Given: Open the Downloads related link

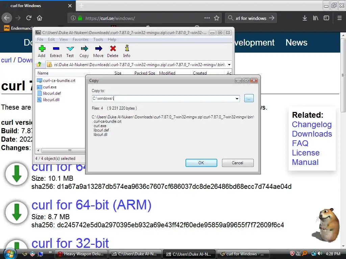Looking at the screenshot, I should point(312,134).
